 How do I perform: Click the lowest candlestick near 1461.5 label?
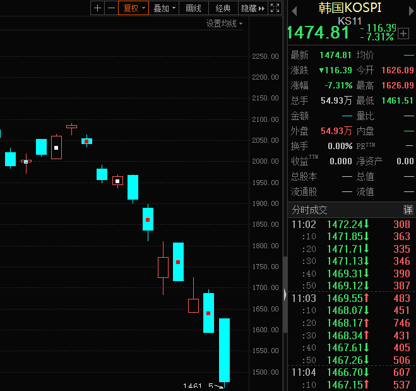(224, 350)
